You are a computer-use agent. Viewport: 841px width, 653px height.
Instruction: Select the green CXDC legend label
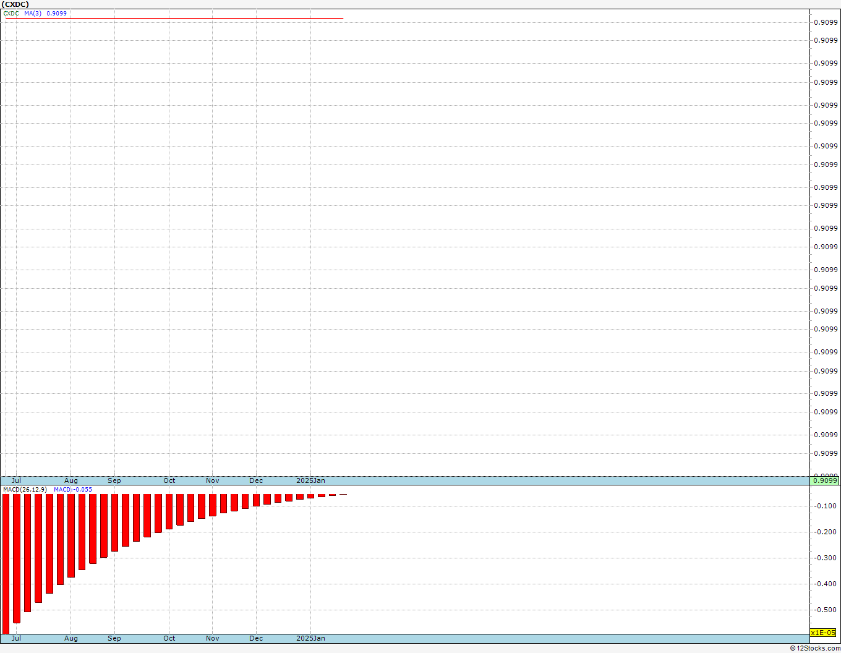(11, 13)
